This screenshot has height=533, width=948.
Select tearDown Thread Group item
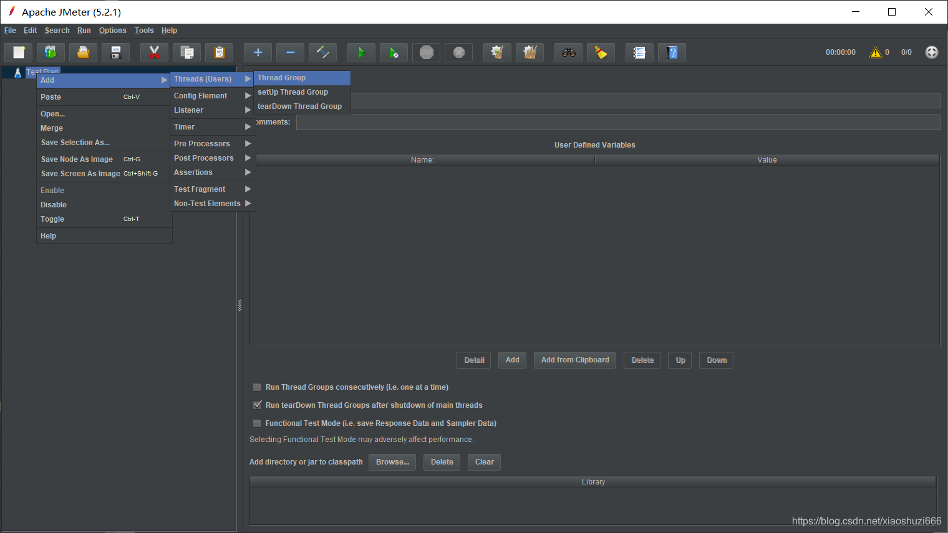click(302, 106)
